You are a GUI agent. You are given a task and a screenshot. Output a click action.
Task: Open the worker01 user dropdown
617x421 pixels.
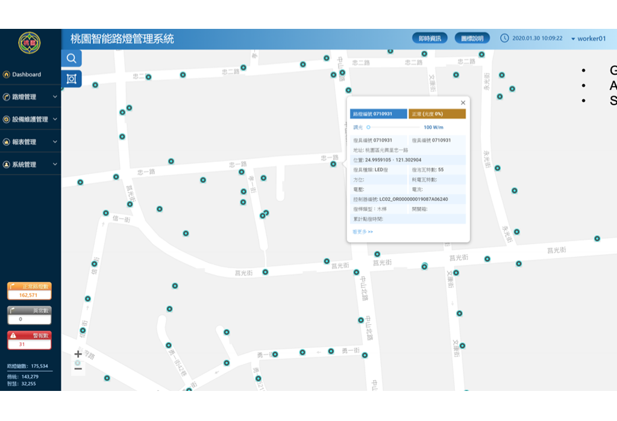588,38
